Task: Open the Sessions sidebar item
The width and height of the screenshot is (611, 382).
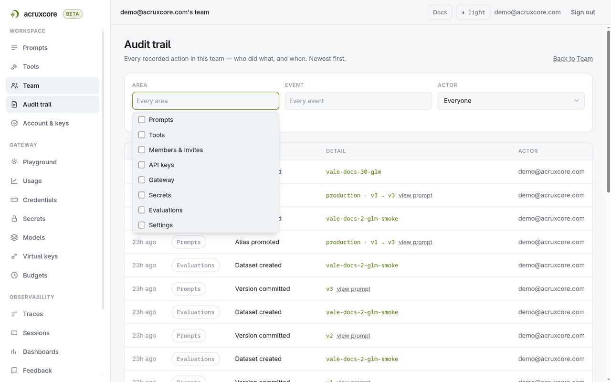Action: (53, 333)
